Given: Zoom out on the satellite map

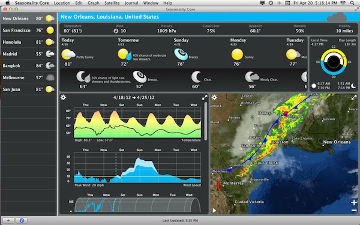Looking at the screenshot, I should (x=354, y=211).
